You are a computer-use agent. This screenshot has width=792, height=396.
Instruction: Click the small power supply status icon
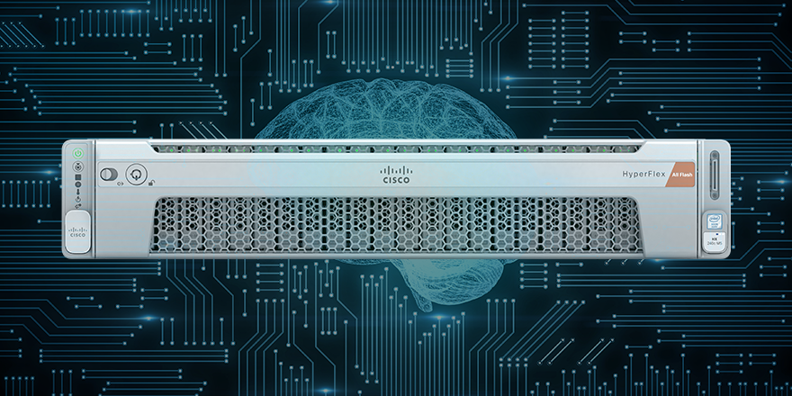coord(77,200)
